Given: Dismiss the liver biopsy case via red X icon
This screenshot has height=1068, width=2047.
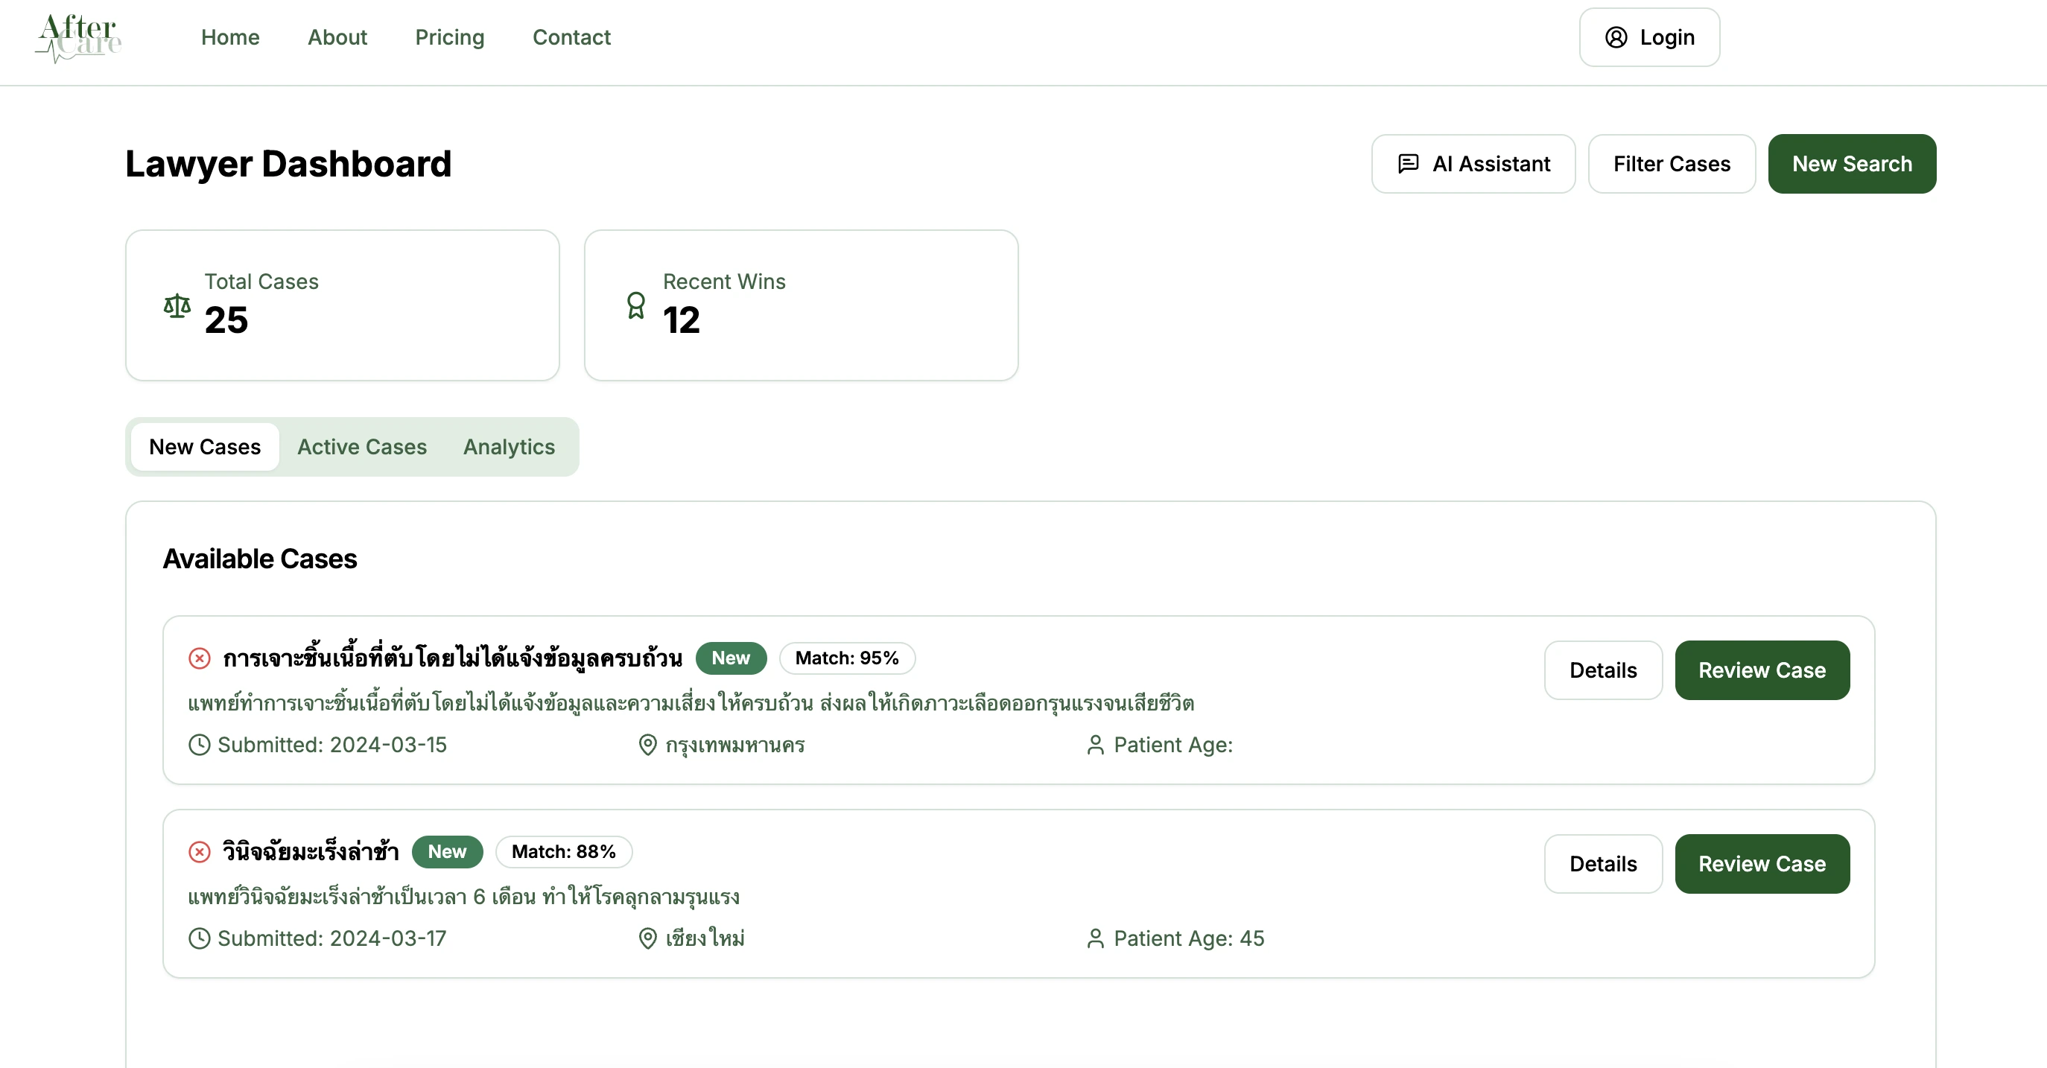Looking at the screenshot, I should (199, 658).
